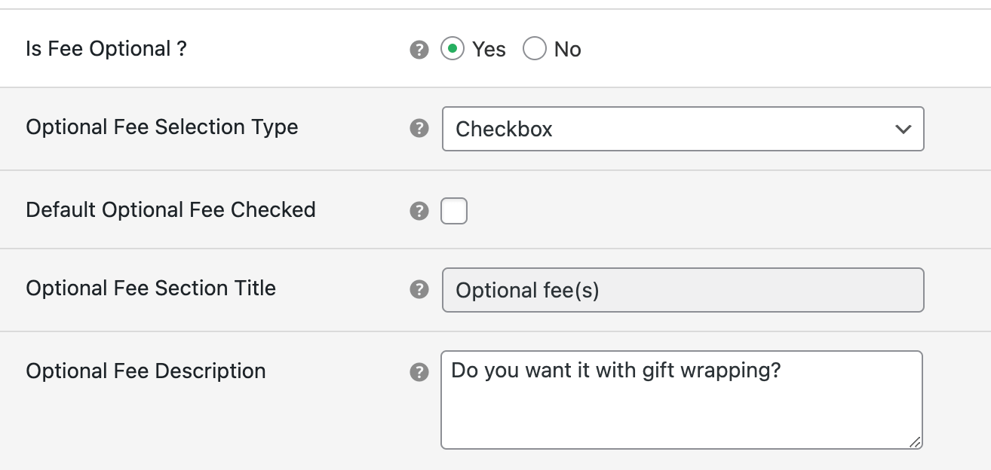Click the Yes label text
This screenshot has width=991, height=470.
pyautogui.click(x=487, y=48)
